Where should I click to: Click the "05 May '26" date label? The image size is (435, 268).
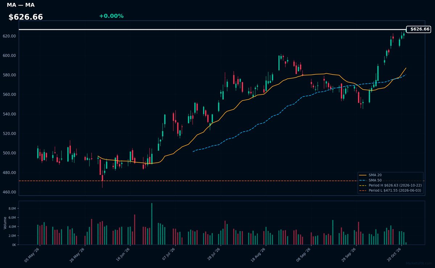point(32,254)
